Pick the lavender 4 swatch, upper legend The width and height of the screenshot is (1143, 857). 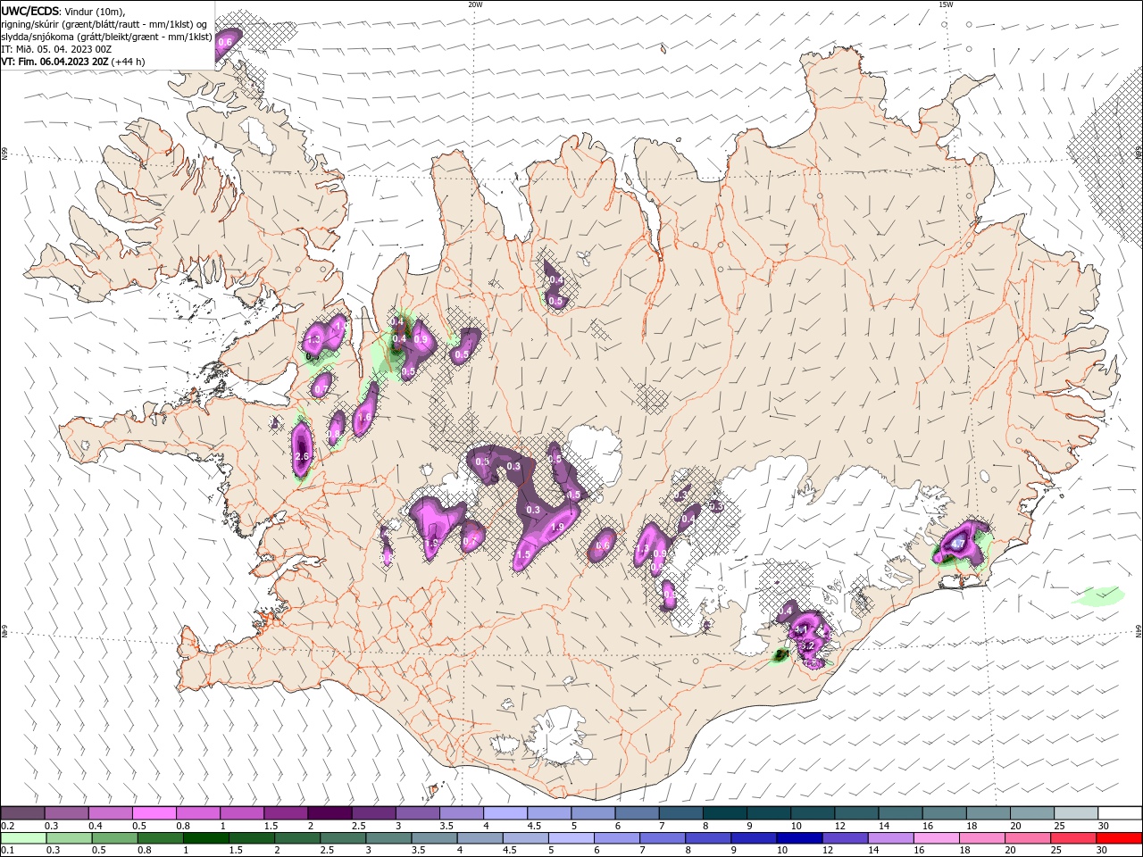click(x=505, y=813)
